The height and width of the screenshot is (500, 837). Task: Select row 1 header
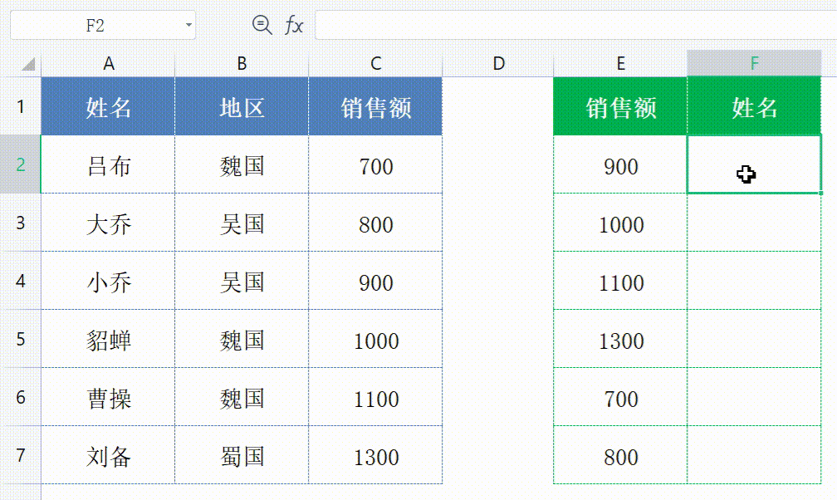pyautogui.click(x=20, y=106)
